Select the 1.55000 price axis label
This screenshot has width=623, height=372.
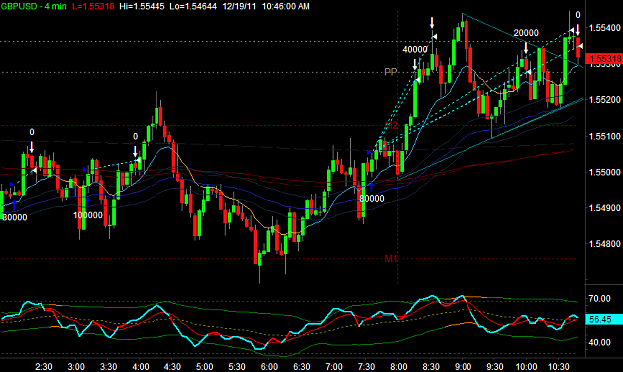pos(605,172)
